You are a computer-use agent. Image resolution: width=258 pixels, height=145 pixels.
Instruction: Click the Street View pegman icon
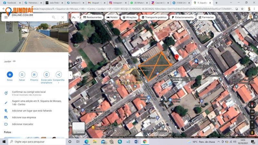252,132
